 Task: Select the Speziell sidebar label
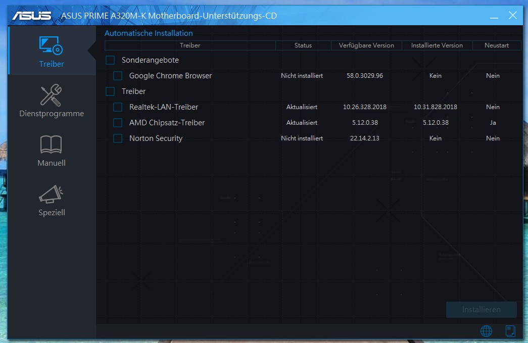pyautogui.click(x=52, y=212)
